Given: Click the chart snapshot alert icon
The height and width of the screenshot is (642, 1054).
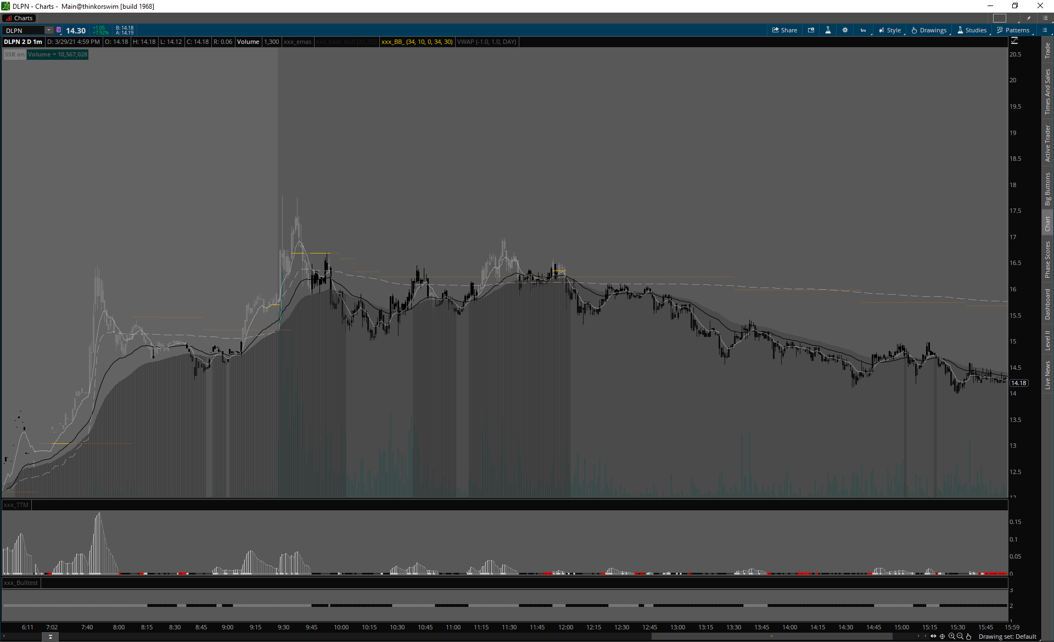Looking at the screenshot, I should pyautogui.click(x=811, y=30).
